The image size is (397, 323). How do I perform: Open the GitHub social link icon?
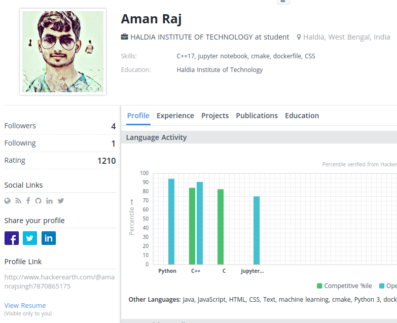(38, 201)
